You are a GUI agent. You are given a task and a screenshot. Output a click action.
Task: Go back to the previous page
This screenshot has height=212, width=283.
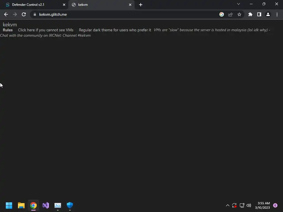(x=6, y=14)
